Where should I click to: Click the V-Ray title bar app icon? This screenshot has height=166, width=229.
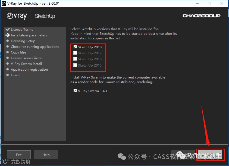[x=4, y=4]
